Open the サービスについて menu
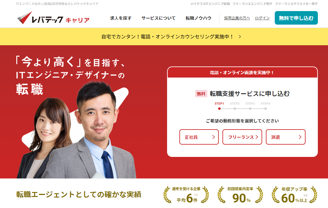 point(158,18)
